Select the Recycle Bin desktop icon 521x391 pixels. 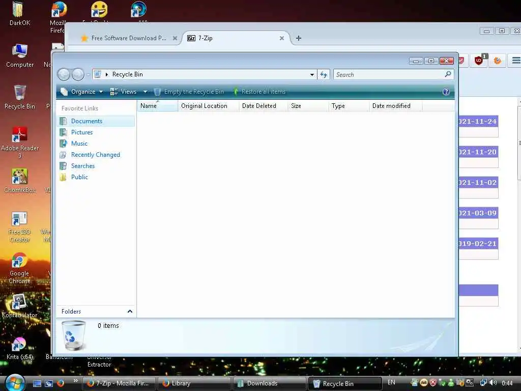pyautogui.click(x=20, y=97)
